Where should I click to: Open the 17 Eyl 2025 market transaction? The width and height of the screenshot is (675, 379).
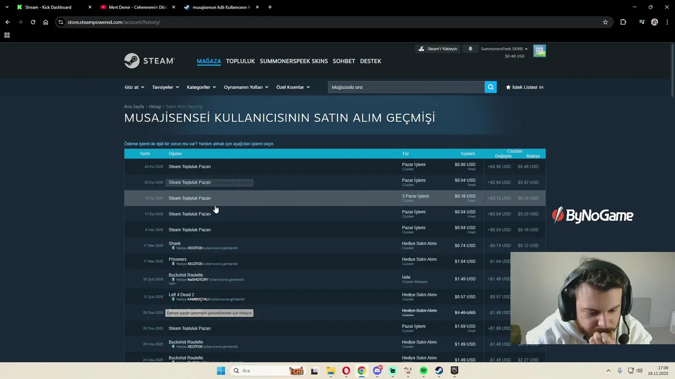pyautogui.click(x=335, y=214)
